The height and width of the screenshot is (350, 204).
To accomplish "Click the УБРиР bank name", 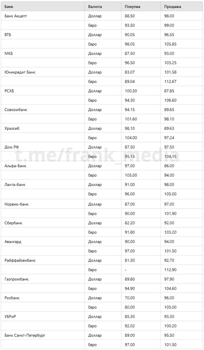I will pos(10,316).
